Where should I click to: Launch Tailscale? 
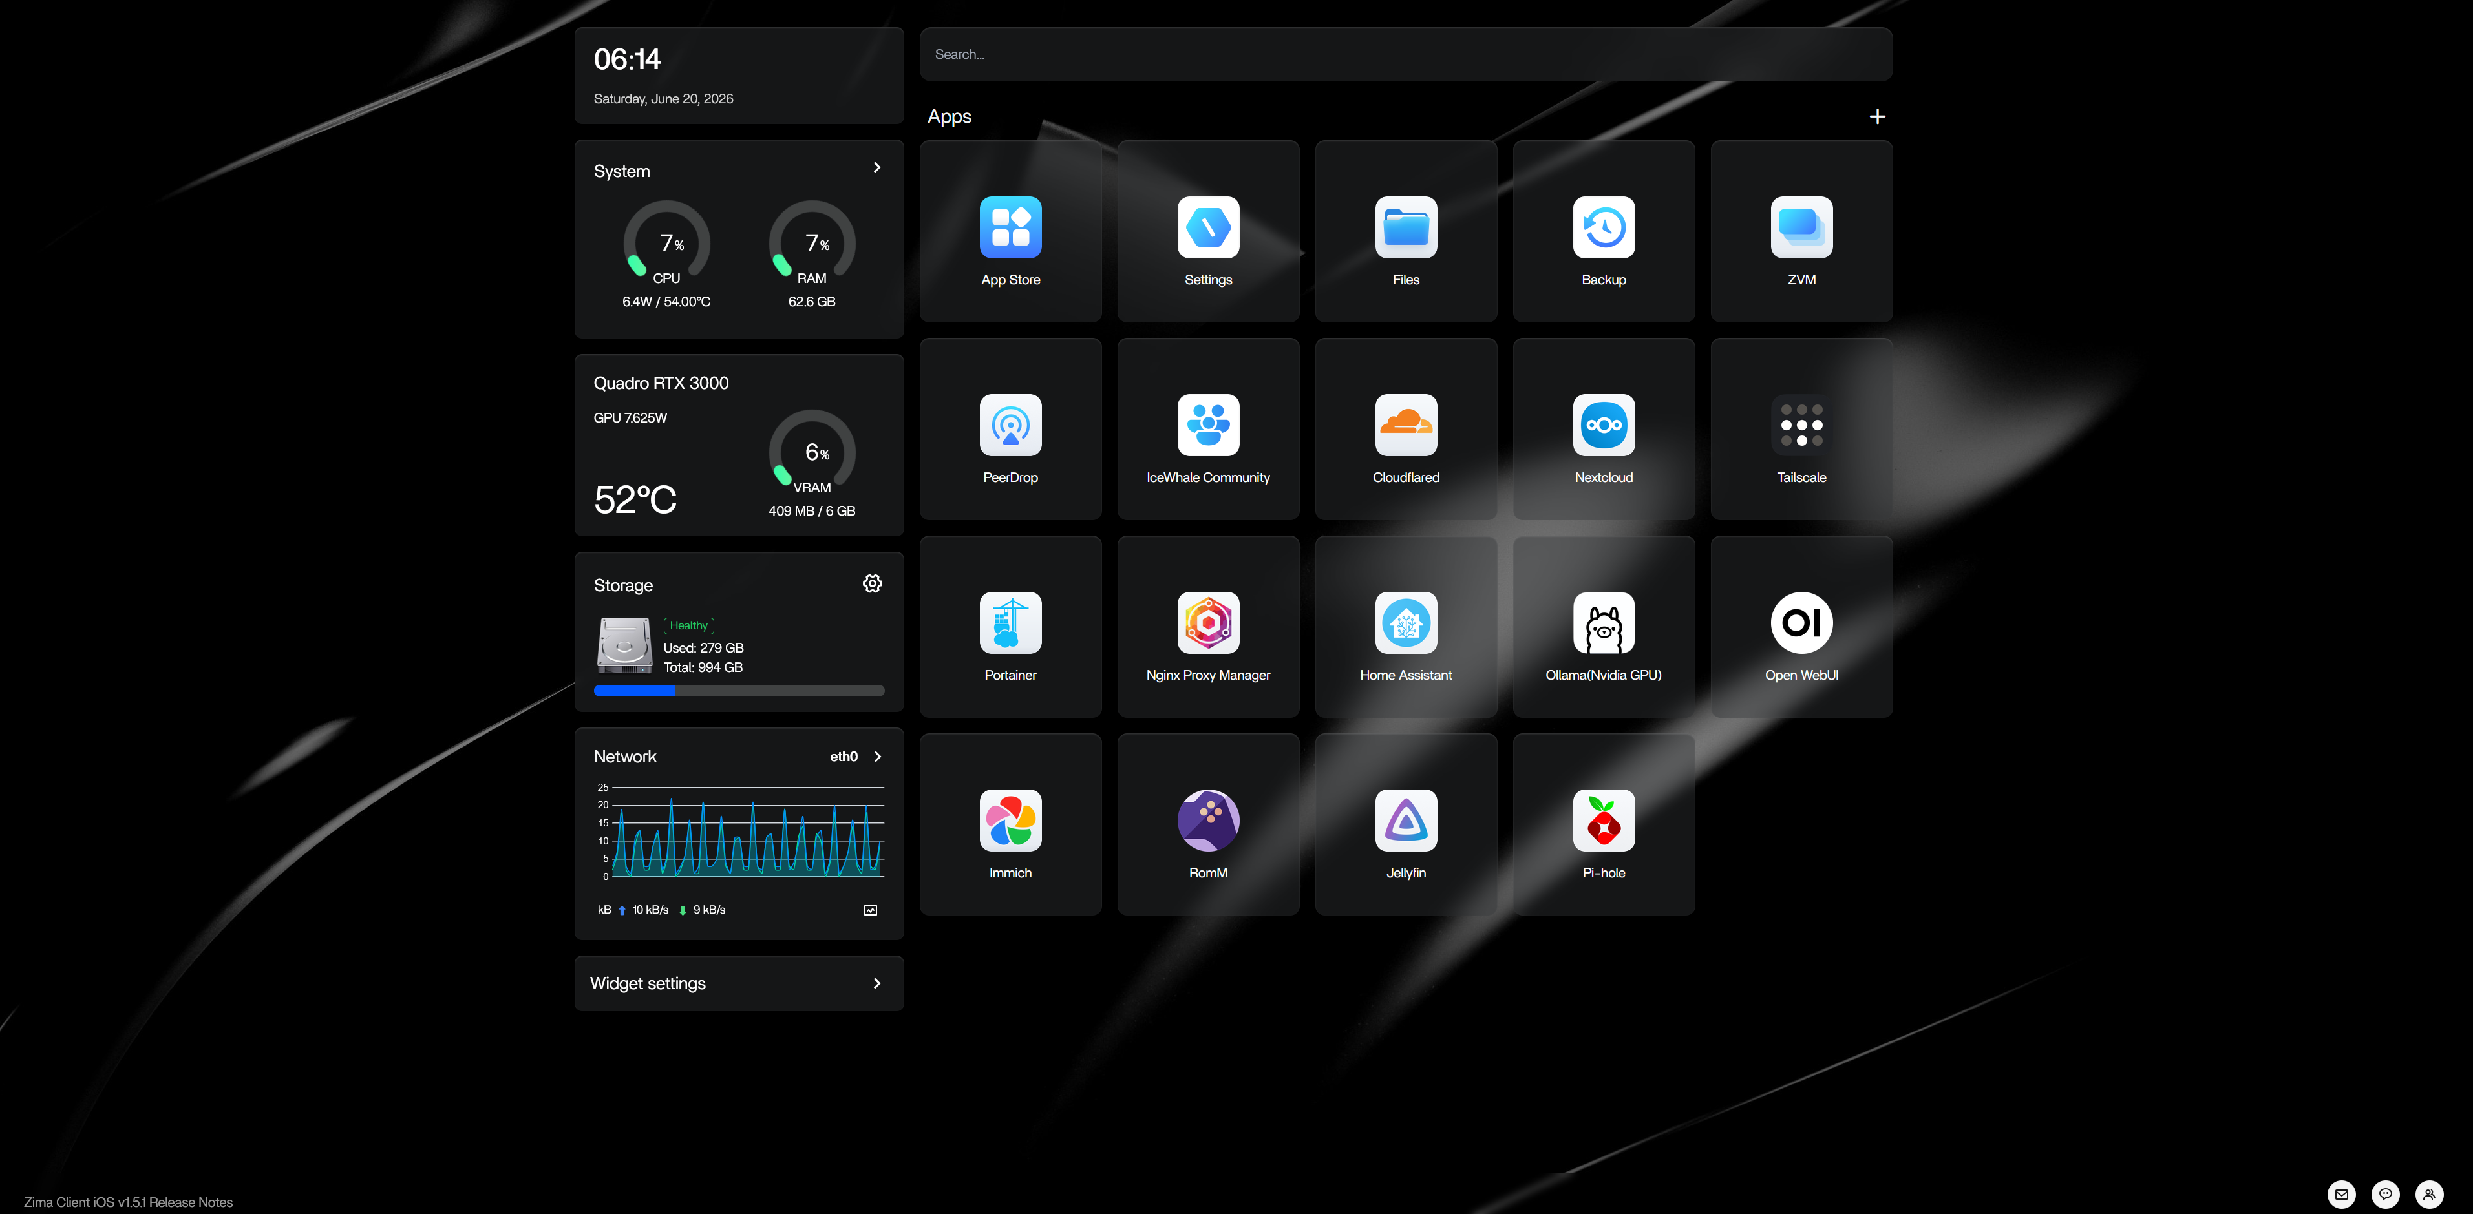tap(1801, 428)
